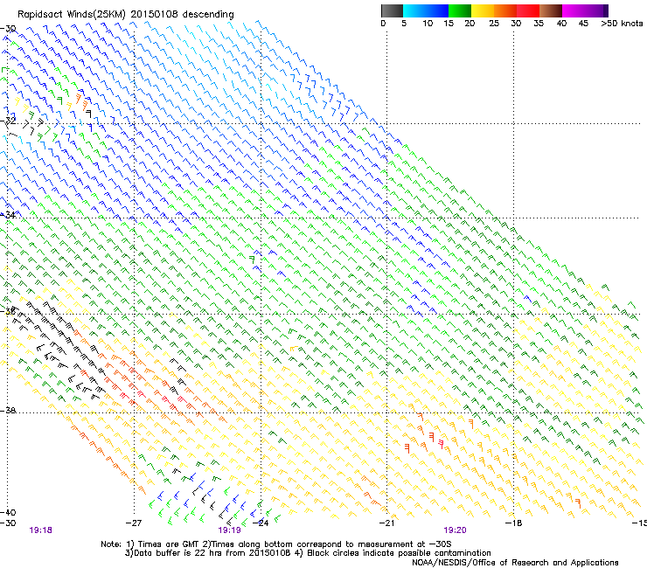The height and width of the screenshot is (568, 647).
Task: Click the purple time label 19:19
Action: coord(229,530)
